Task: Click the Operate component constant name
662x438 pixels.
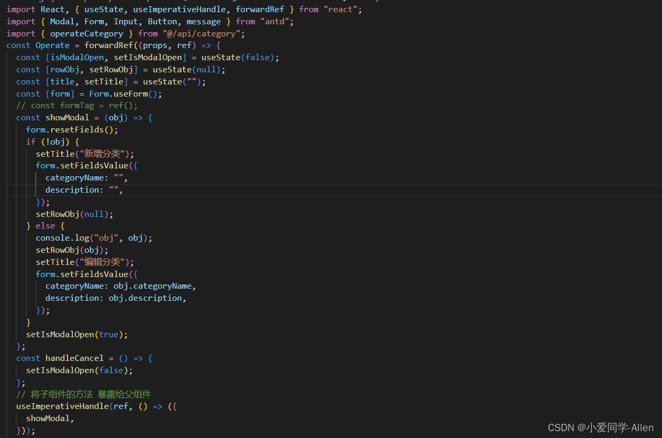Action: click(52, 45)
